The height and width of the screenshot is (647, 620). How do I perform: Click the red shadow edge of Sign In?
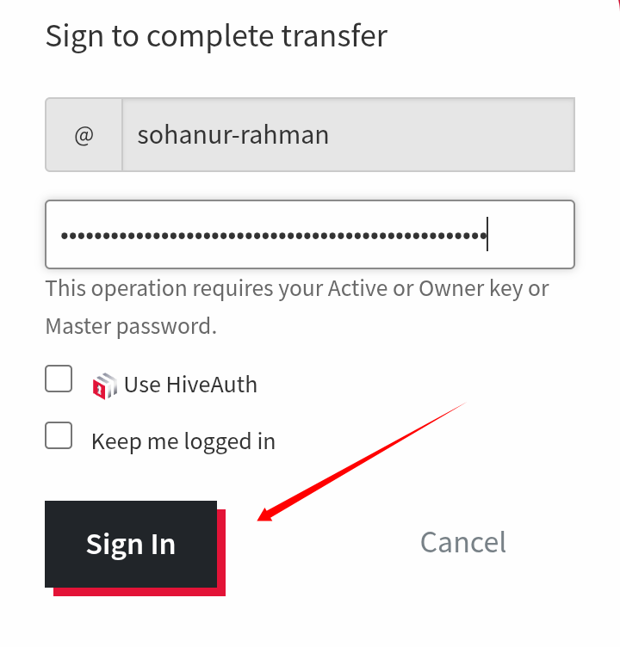coord(221,553)
